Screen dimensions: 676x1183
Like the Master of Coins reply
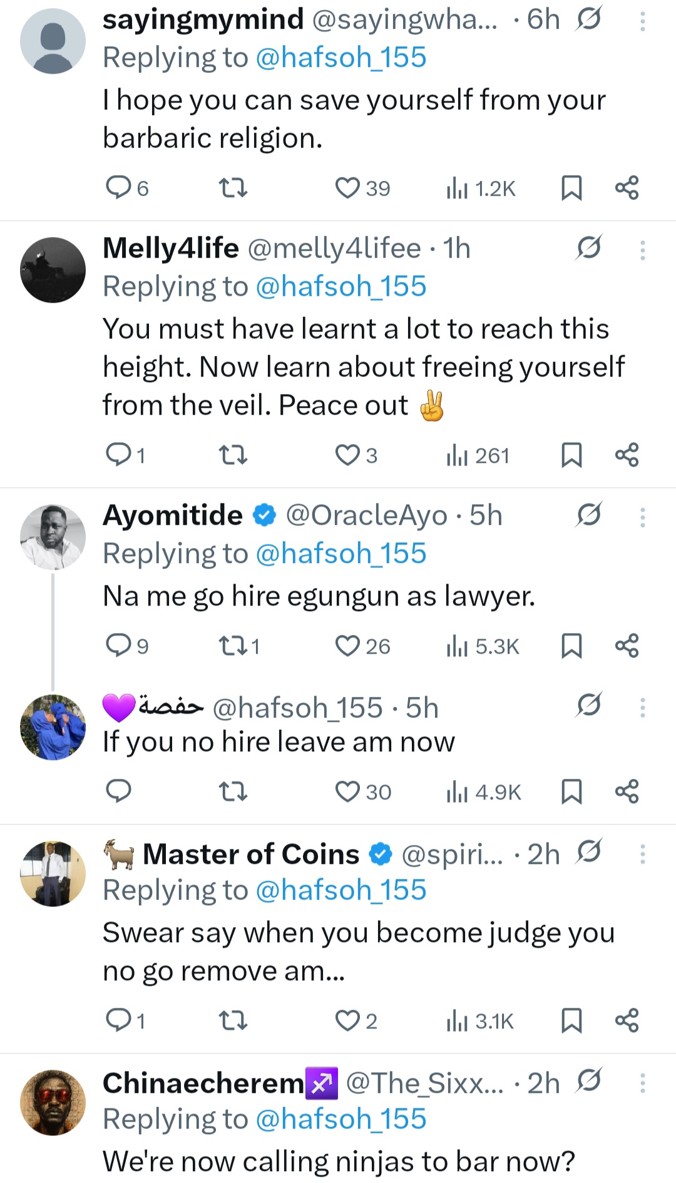(x=348, y=1020)
